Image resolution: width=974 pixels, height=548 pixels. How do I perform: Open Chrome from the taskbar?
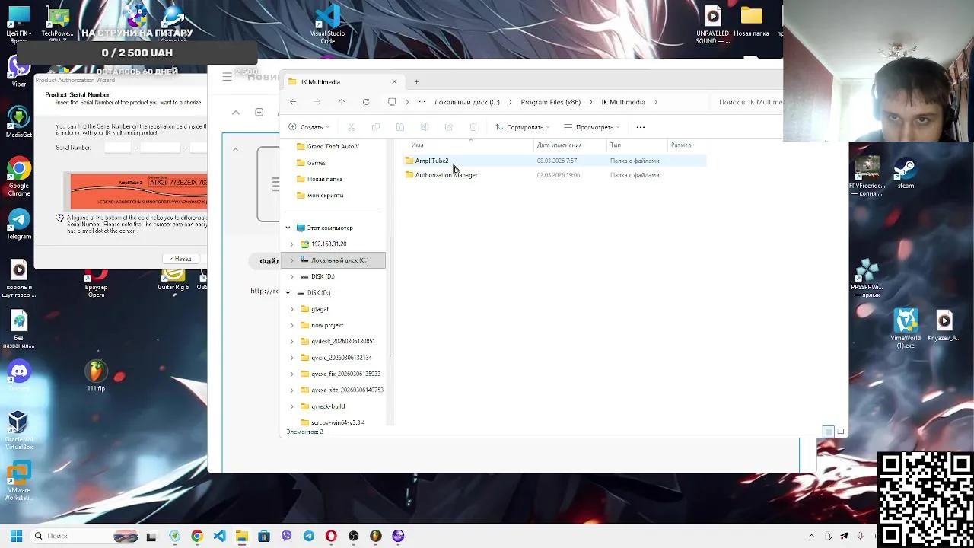(197, 536)
